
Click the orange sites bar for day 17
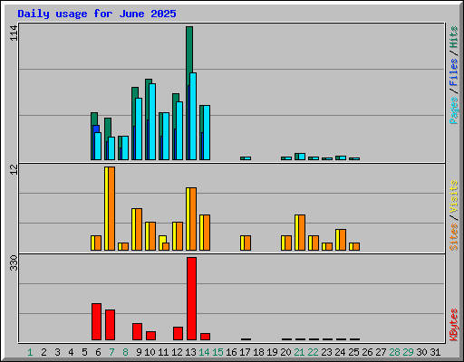tap(247, 243)
